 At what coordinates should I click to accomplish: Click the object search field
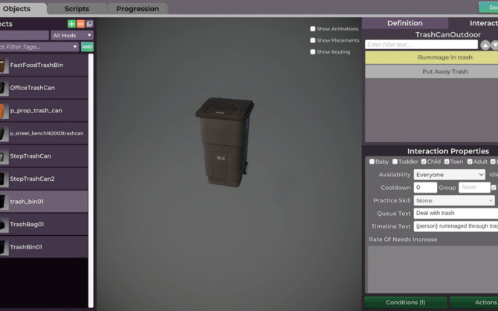(x=25, y=35)
